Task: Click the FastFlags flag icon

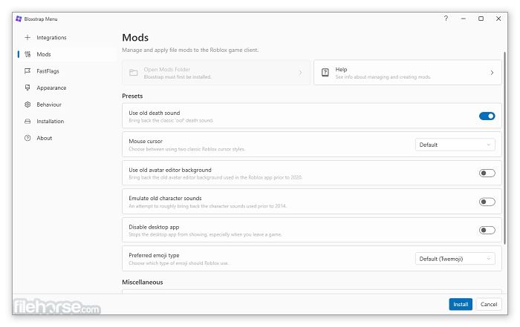Action: (x=27, y=71)
